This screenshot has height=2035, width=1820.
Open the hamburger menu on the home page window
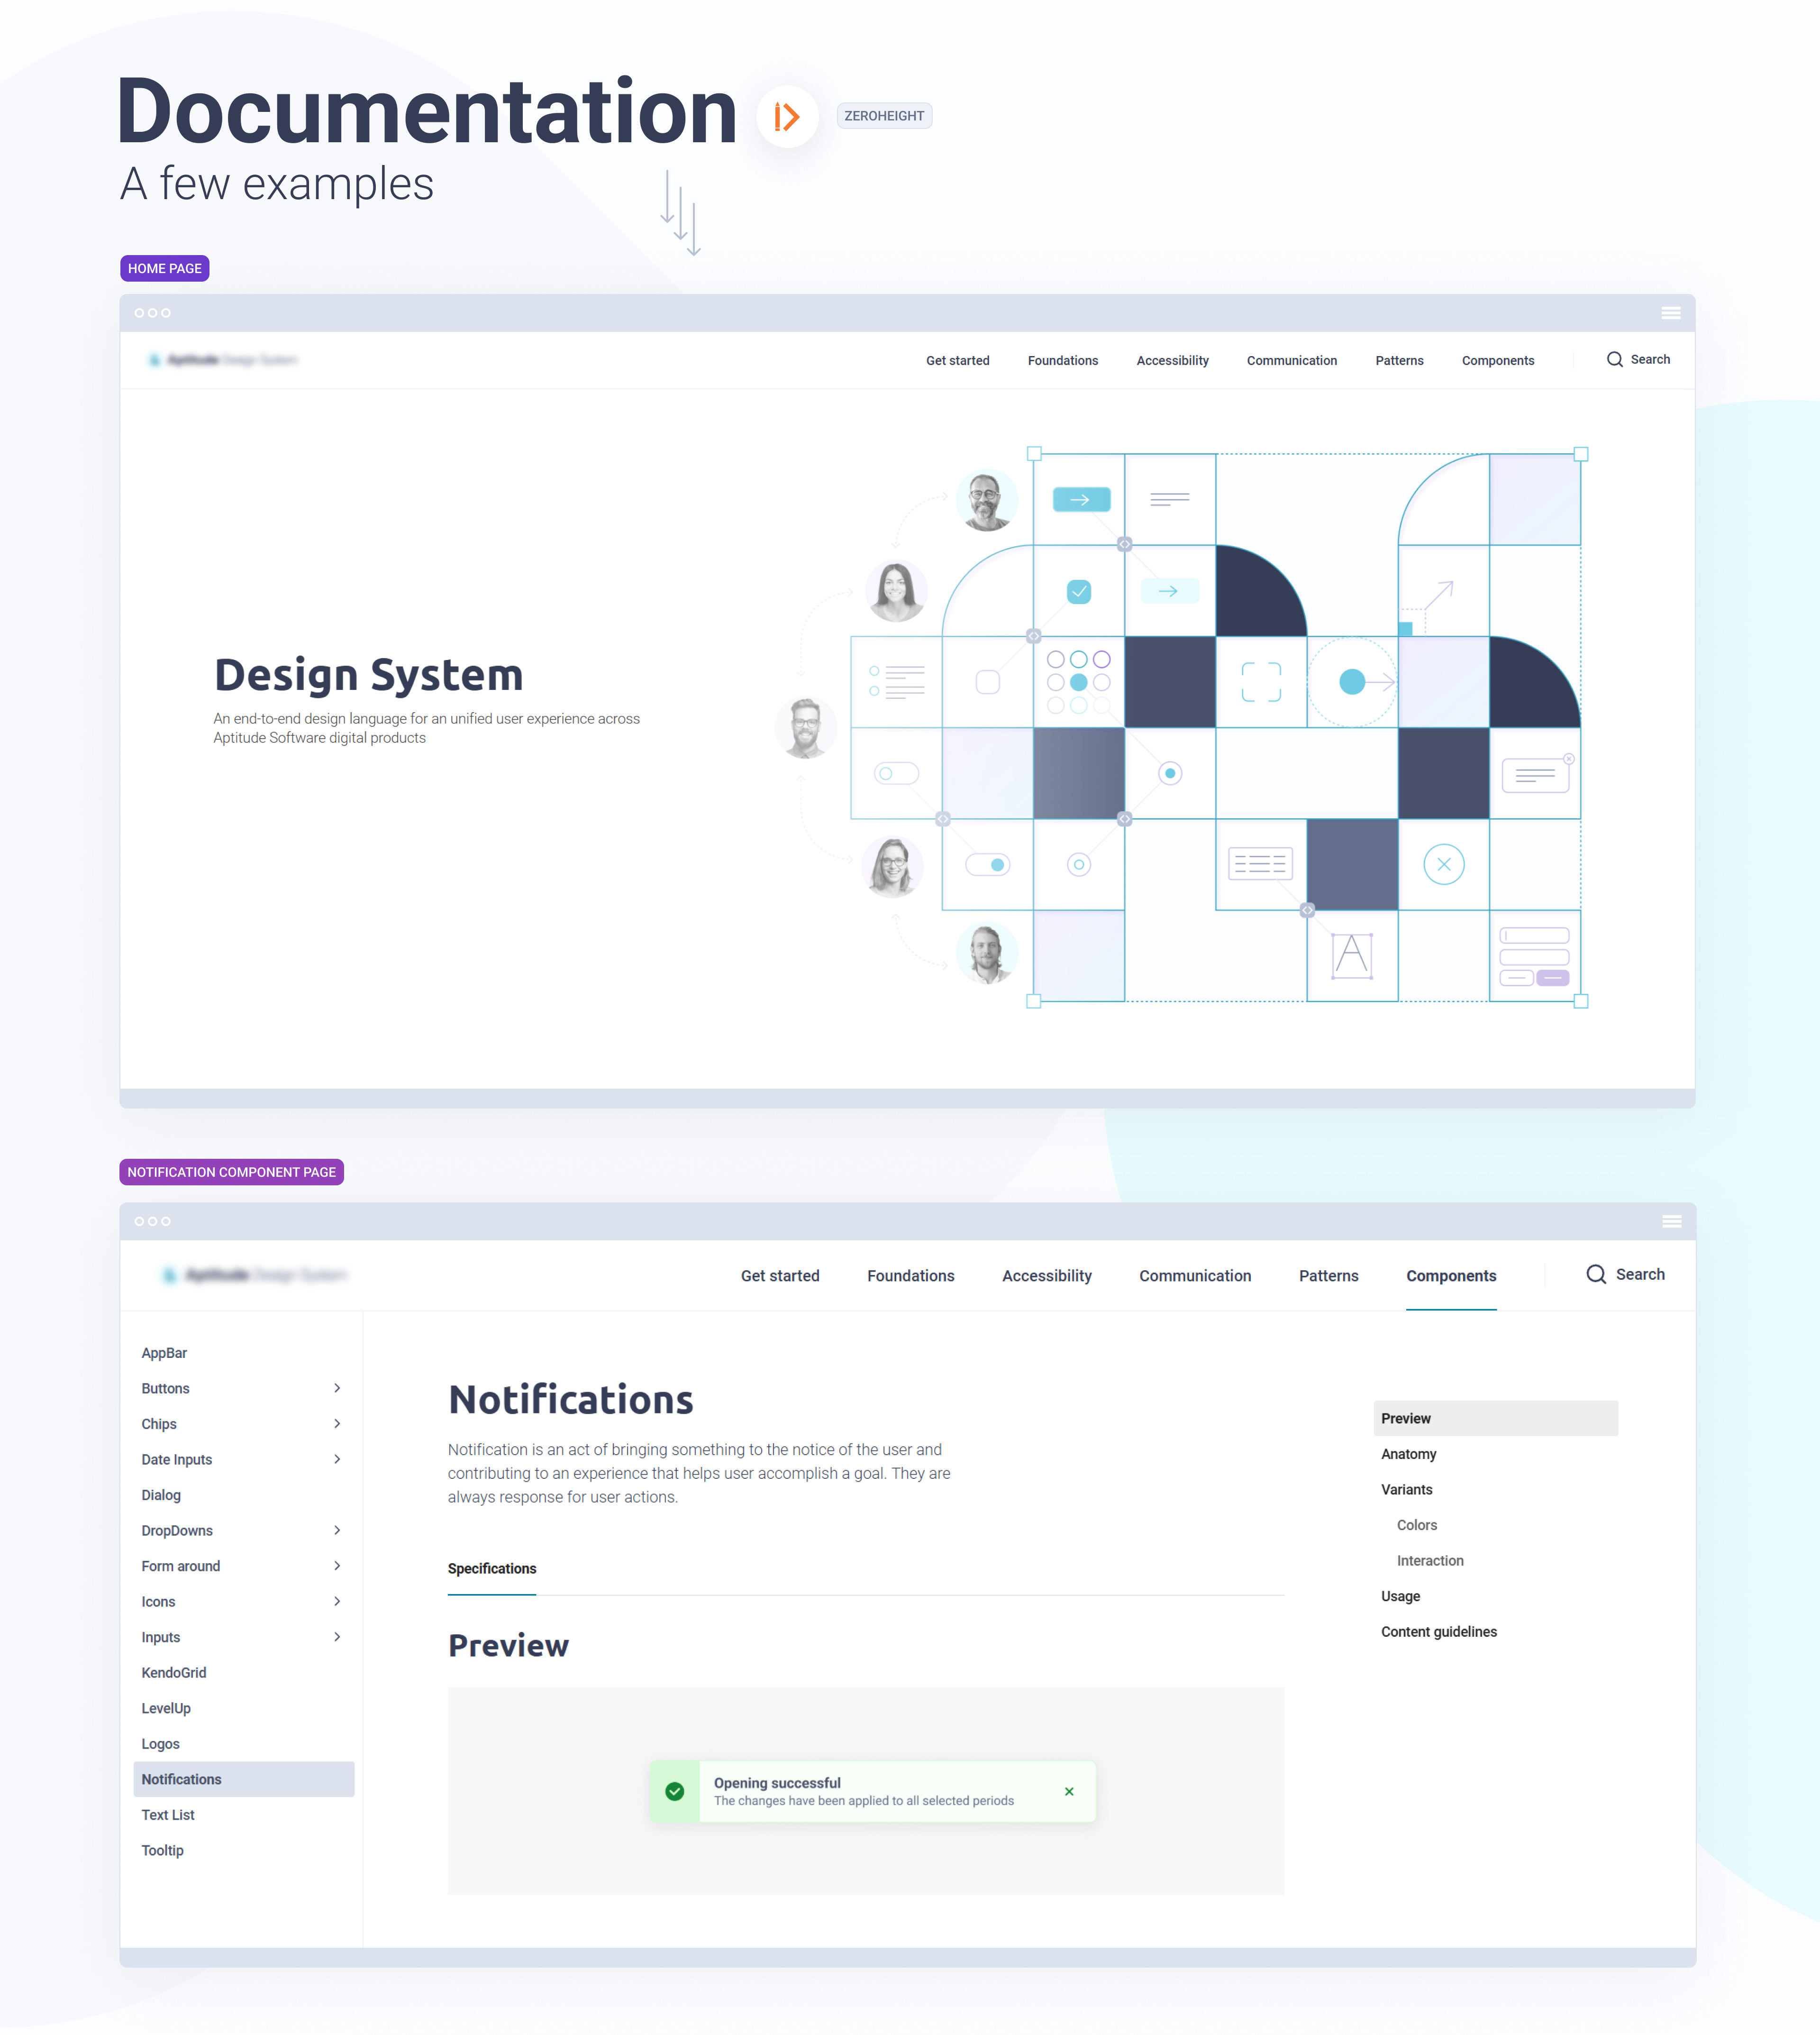[x=1670, y=313]
